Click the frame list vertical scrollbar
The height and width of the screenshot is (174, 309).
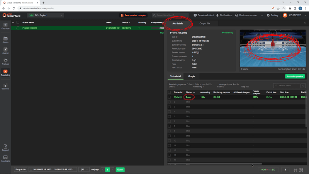(306, 109)
